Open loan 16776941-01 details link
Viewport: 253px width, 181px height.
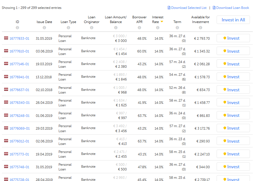(19, 77)
